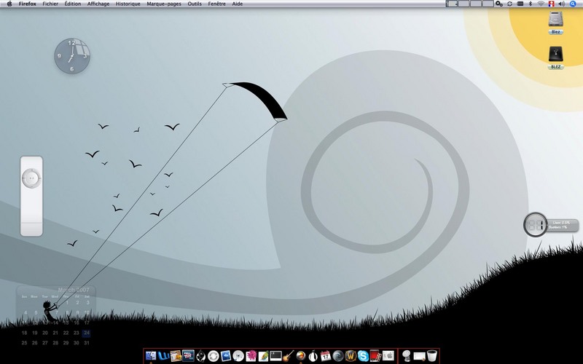Select March 24 in calendar widget
This screenshot has height=364, width=583.
tap(87, 333)
